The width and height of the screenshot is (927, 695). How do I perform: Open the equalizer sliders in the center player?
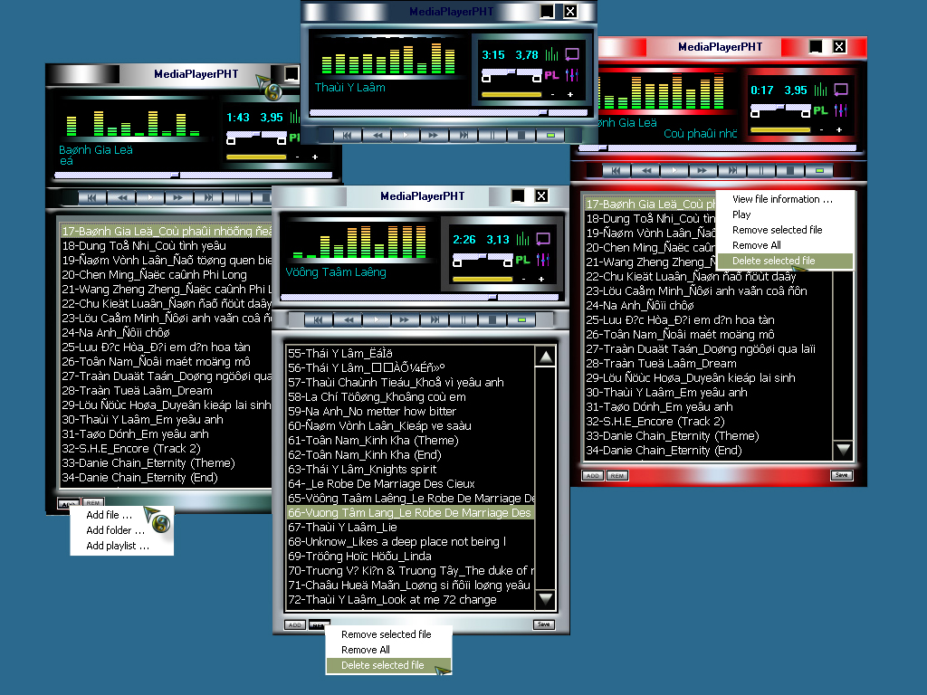point(543,260)
